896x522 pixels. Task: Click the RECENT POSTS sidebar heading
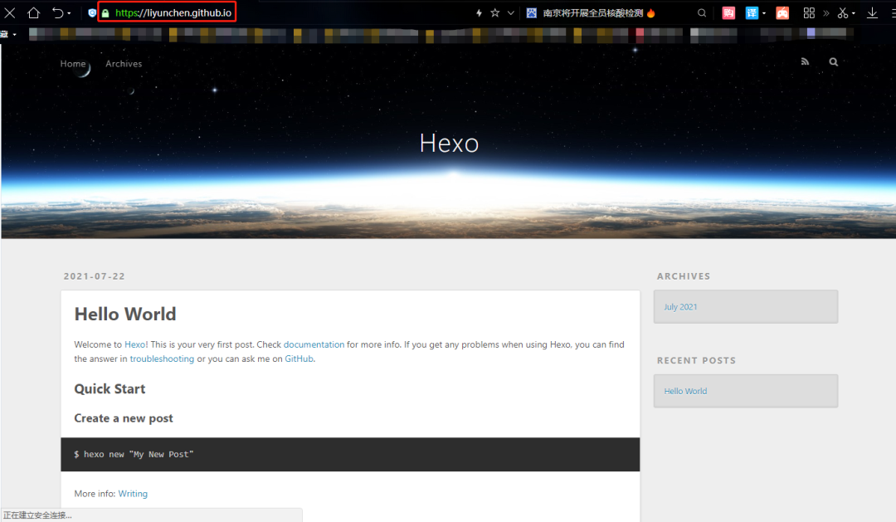pyautogui.click(x=696, y=360)
